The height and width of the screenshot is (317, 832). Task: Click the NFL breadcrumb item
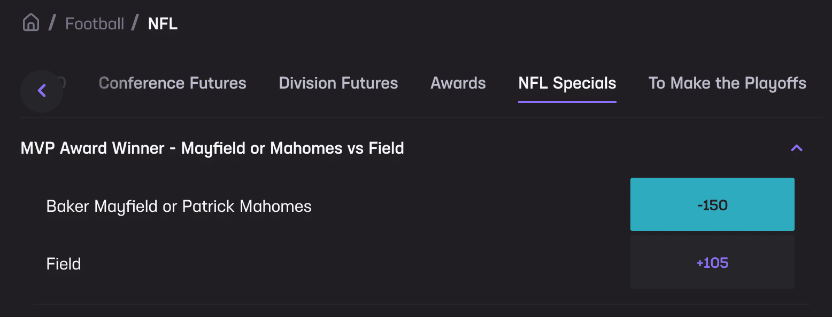pos(163,23)
